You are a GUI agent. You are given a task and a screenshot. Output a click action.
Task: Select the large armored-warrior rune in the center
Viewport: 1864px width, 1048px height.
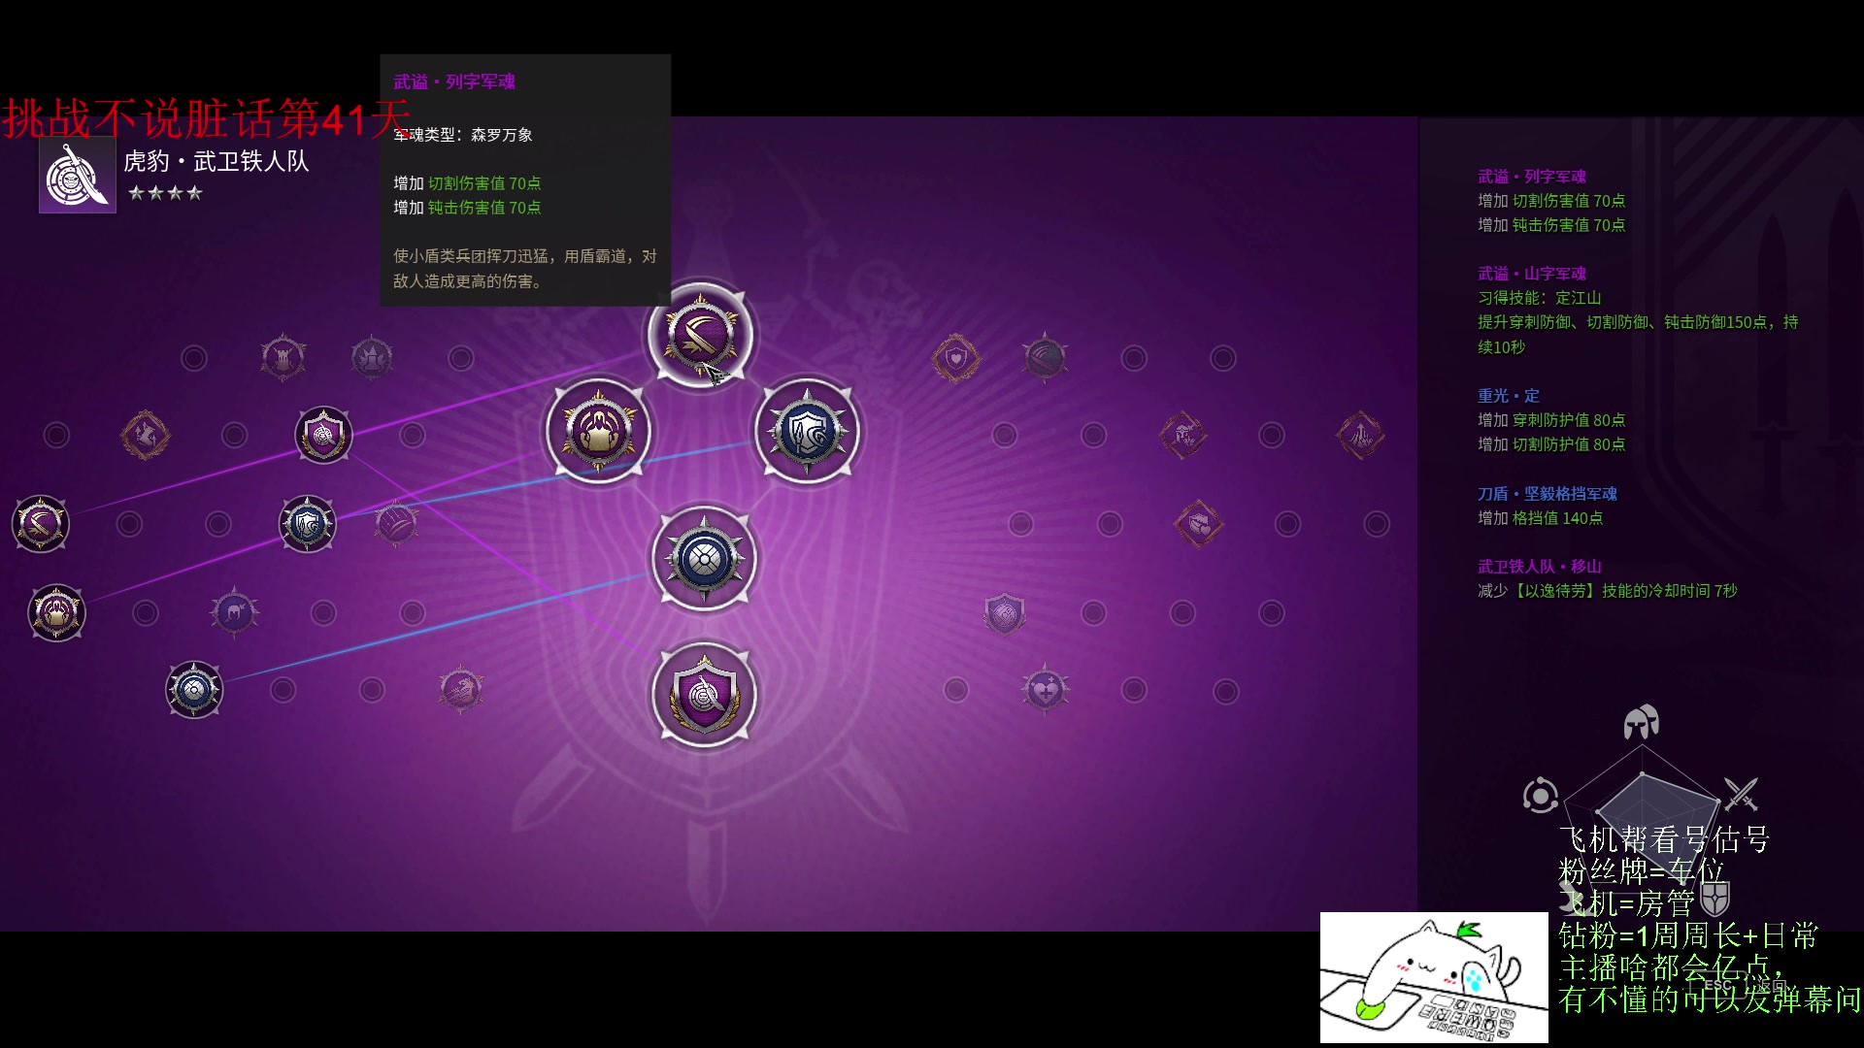pos(598,431)
